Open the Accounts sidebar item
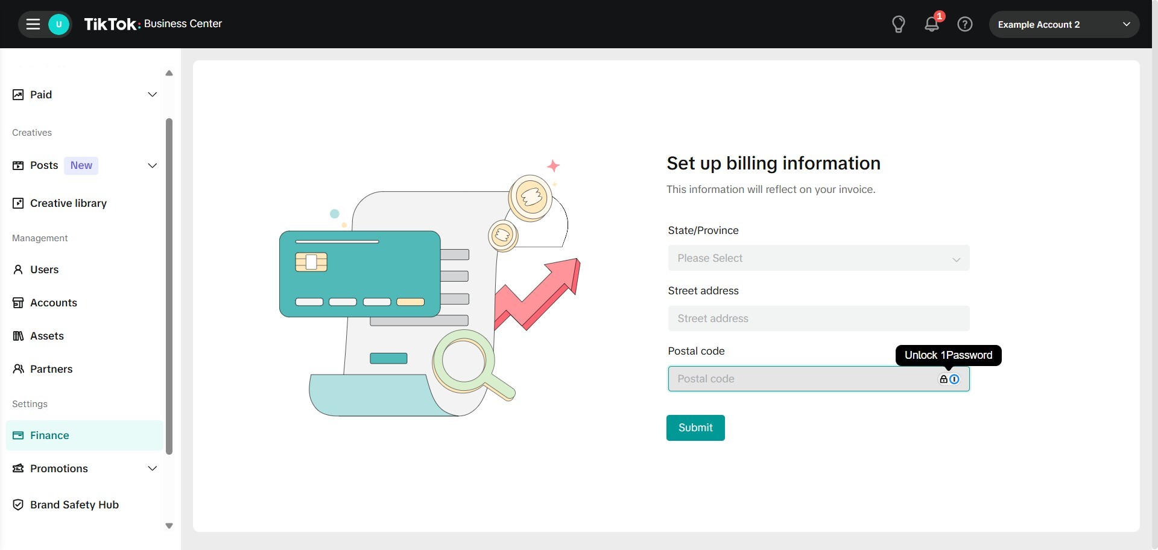Viewport: 1158px width, 550px height. (x=53, y=303)
